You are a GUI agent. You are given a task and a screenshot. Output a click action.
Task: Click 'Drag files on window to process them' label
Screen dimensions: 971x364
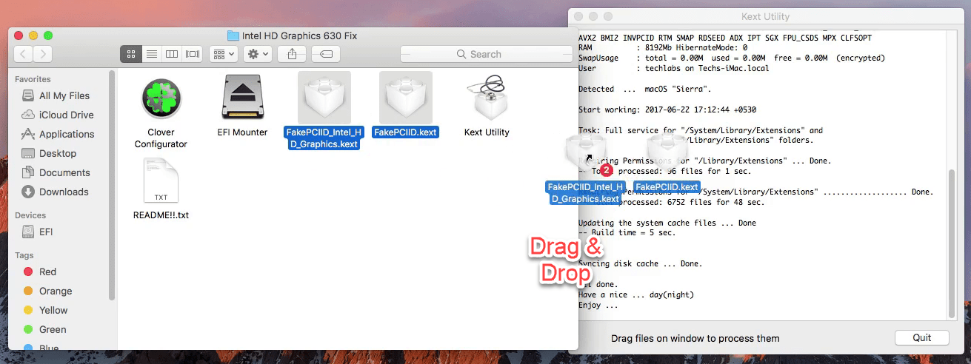[695, 338]
